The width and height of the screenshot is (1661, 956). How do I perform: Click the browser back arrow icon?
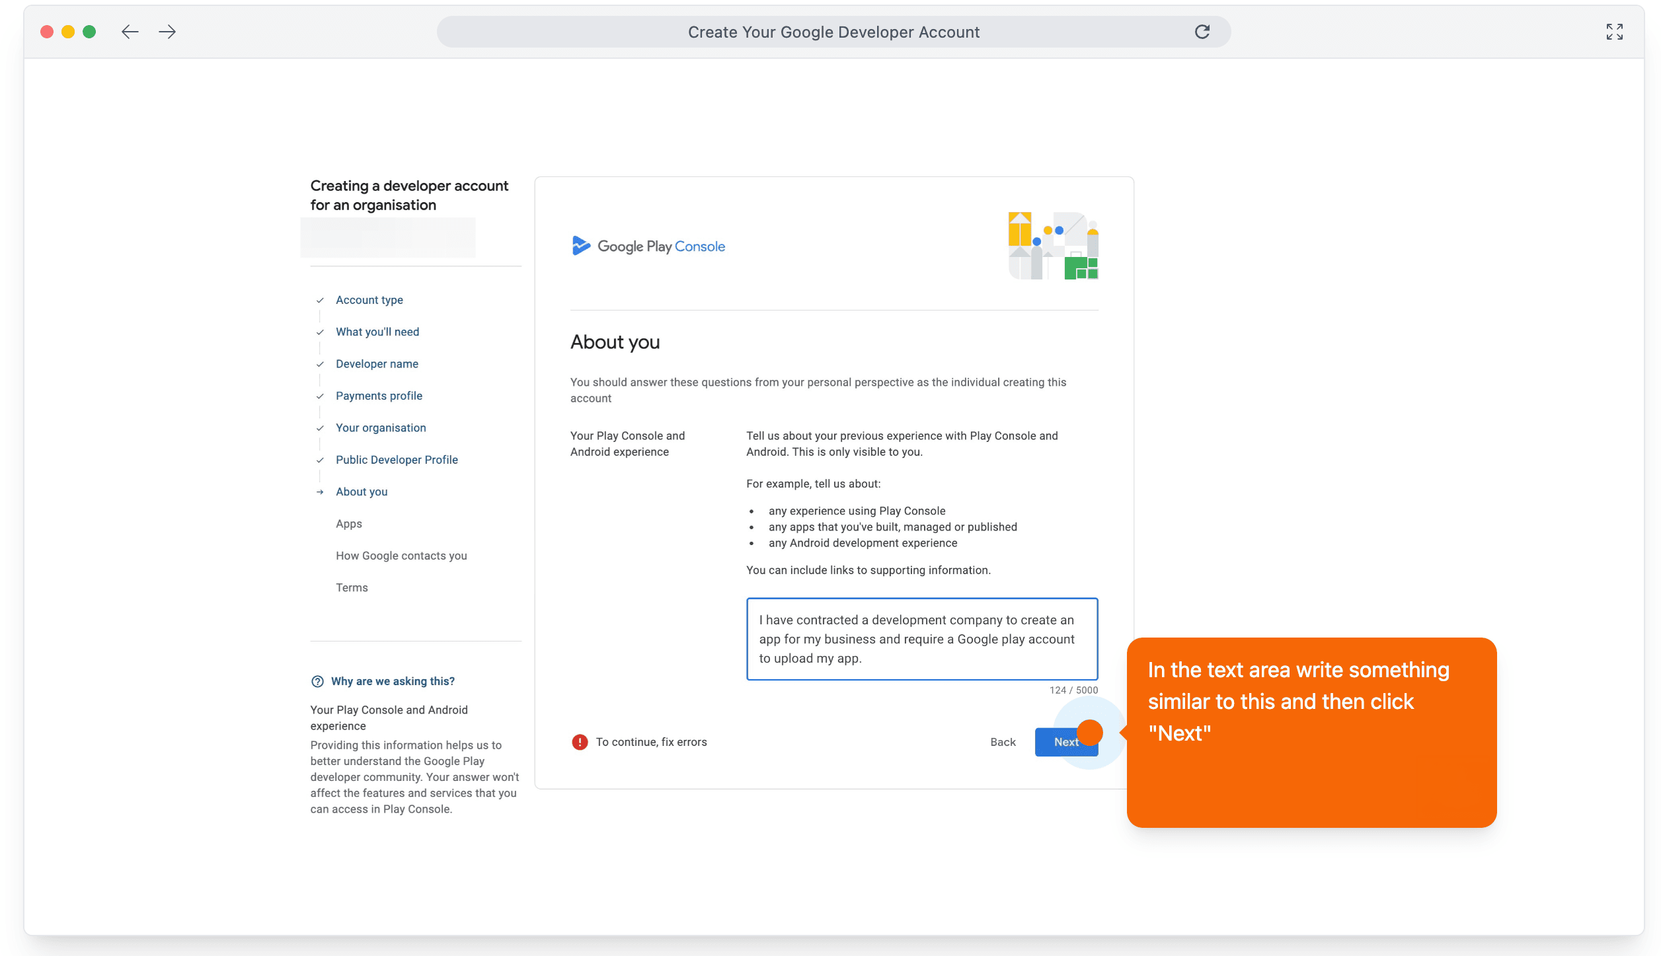[x=130, y=32]
